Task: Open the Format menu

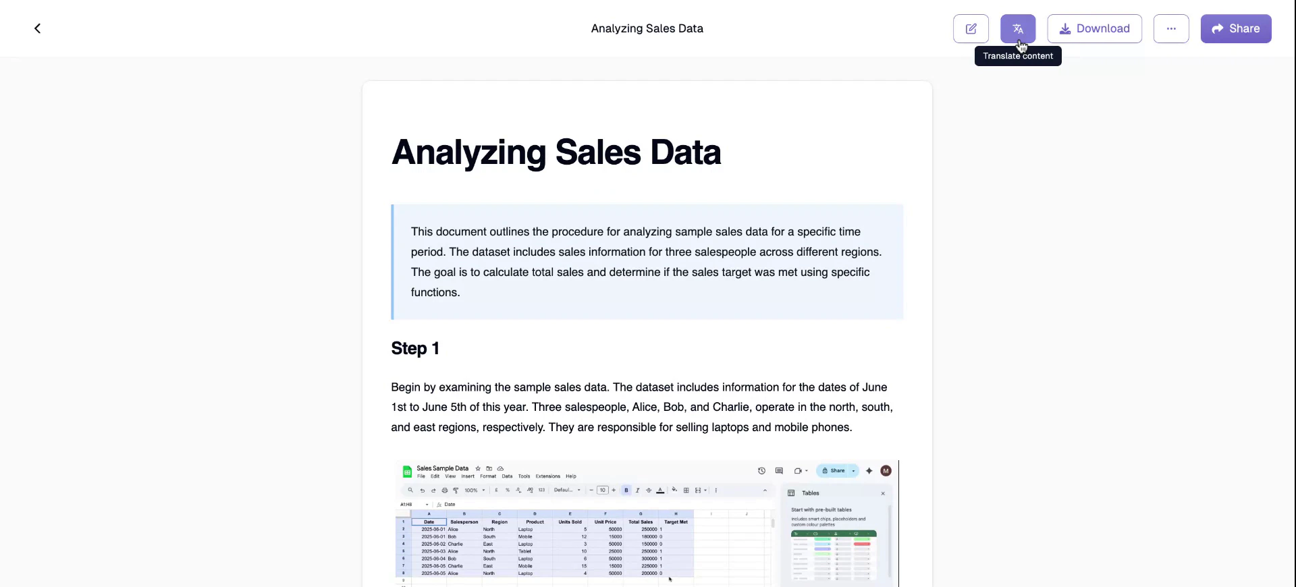Action: (489, 476)
